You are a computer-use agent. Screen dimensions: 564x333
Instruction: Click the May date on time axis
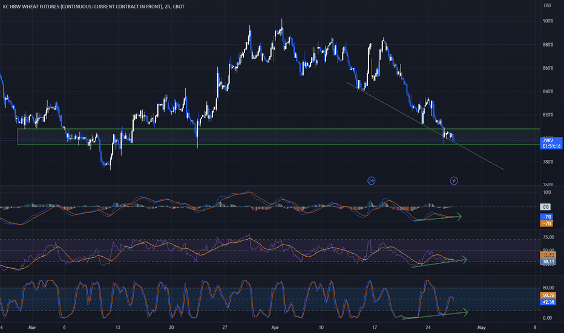(x=481, y=328)
